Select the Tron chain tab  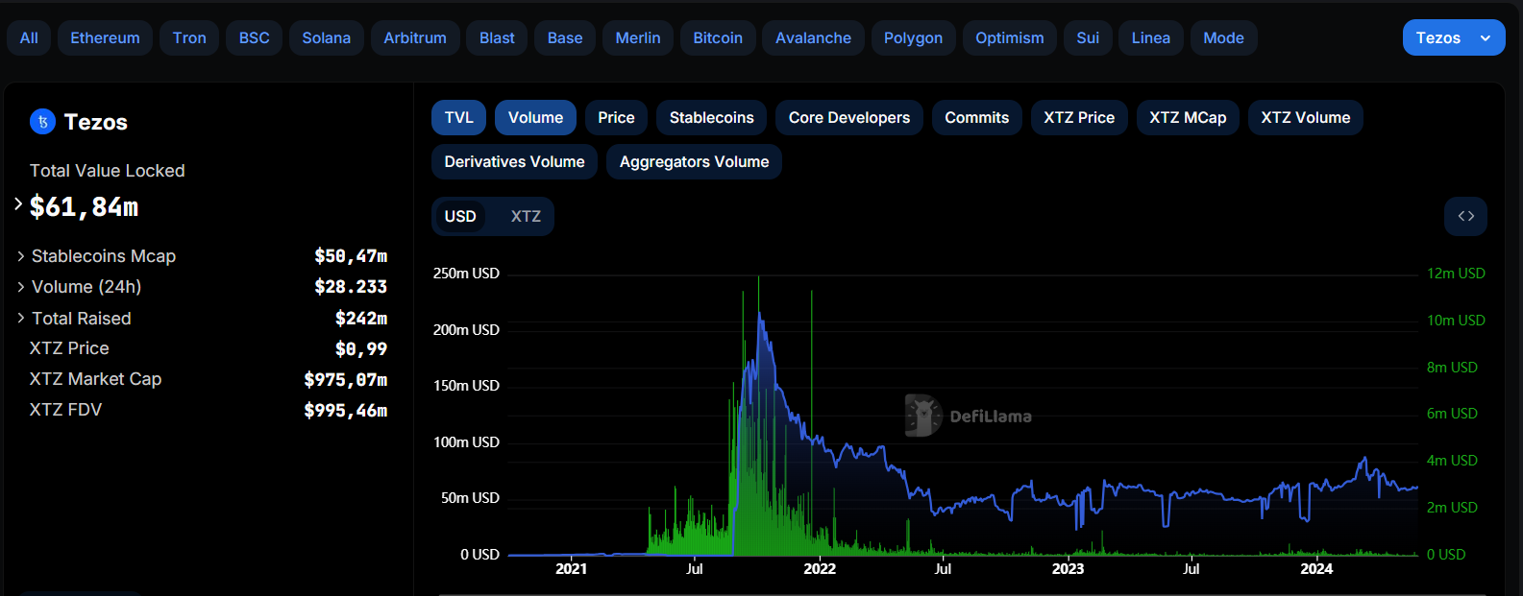click(189, 37)
